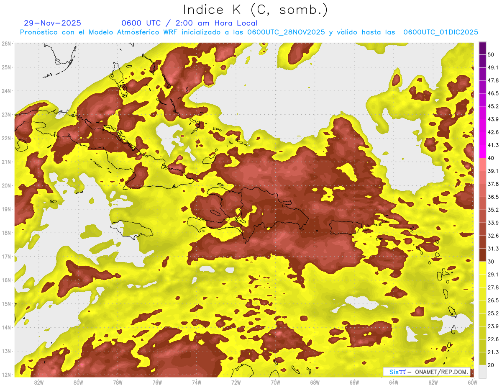502x388 pixels.
Task: Click the colorbar label "30"
Action: point(492,261)
